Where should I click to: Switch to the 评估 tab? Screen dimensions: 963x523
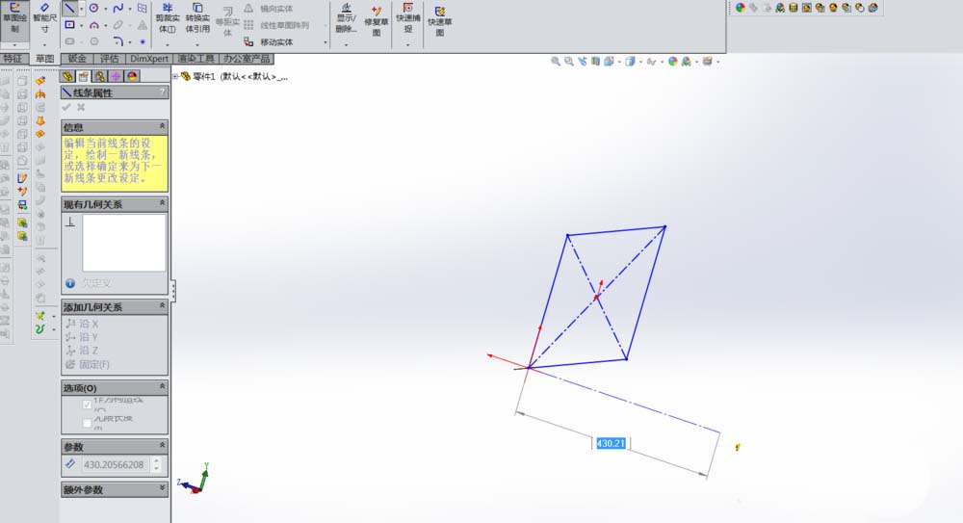coord(110,59)
